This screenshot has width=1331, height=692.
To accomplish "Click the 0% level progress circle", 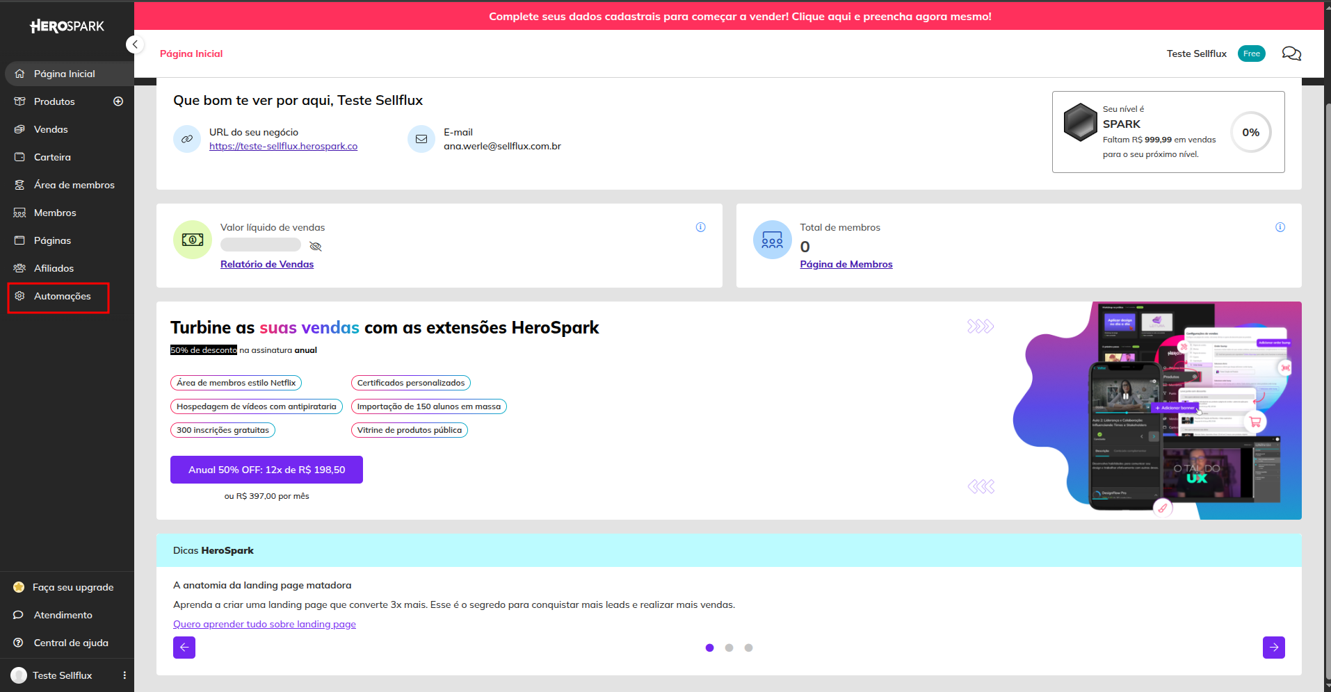I will [1250, 132].
